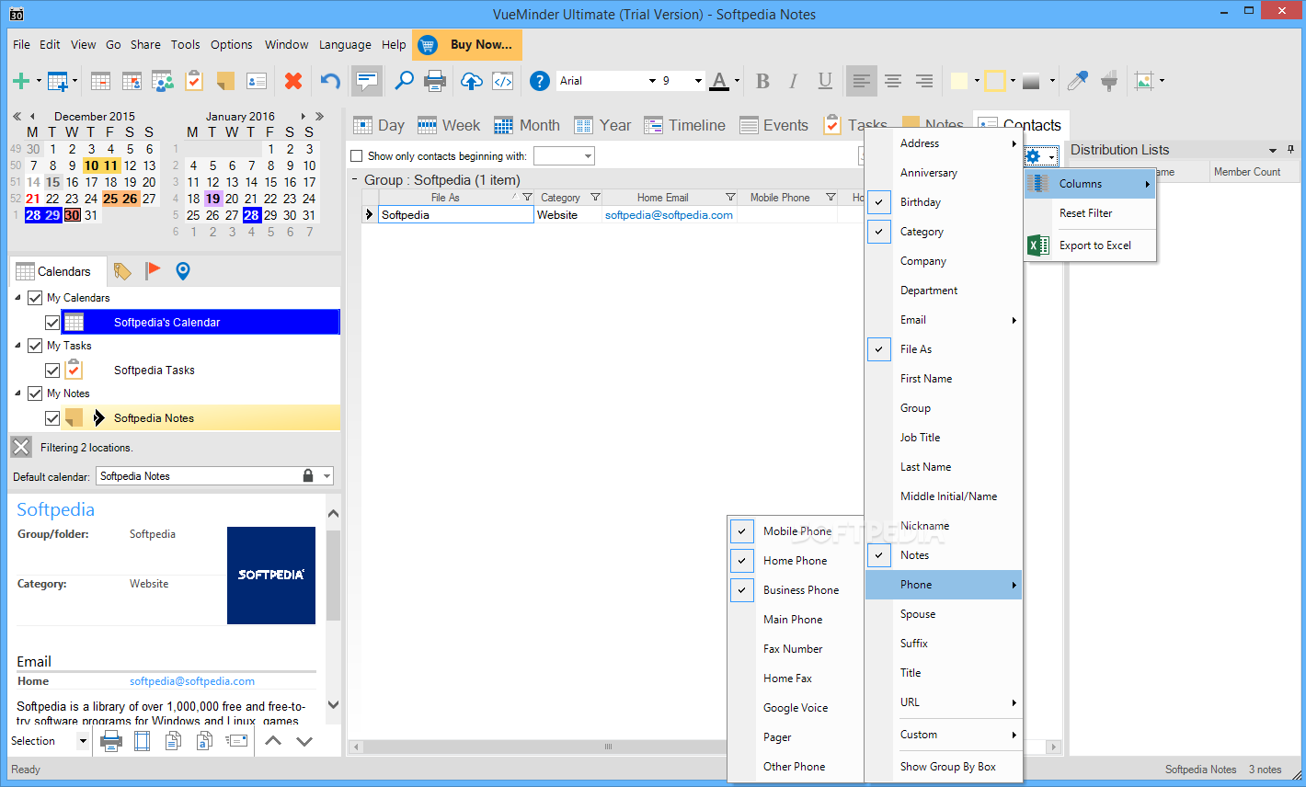Click the new meeting people icon
Viewport: 1306px width, 787px height.
coord(163,81)
